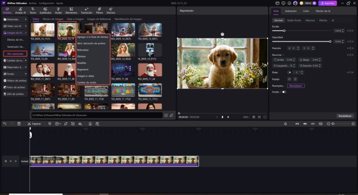Click the Reemplazar button
This screenshot has height=195, width=358.
pos(296,86)
